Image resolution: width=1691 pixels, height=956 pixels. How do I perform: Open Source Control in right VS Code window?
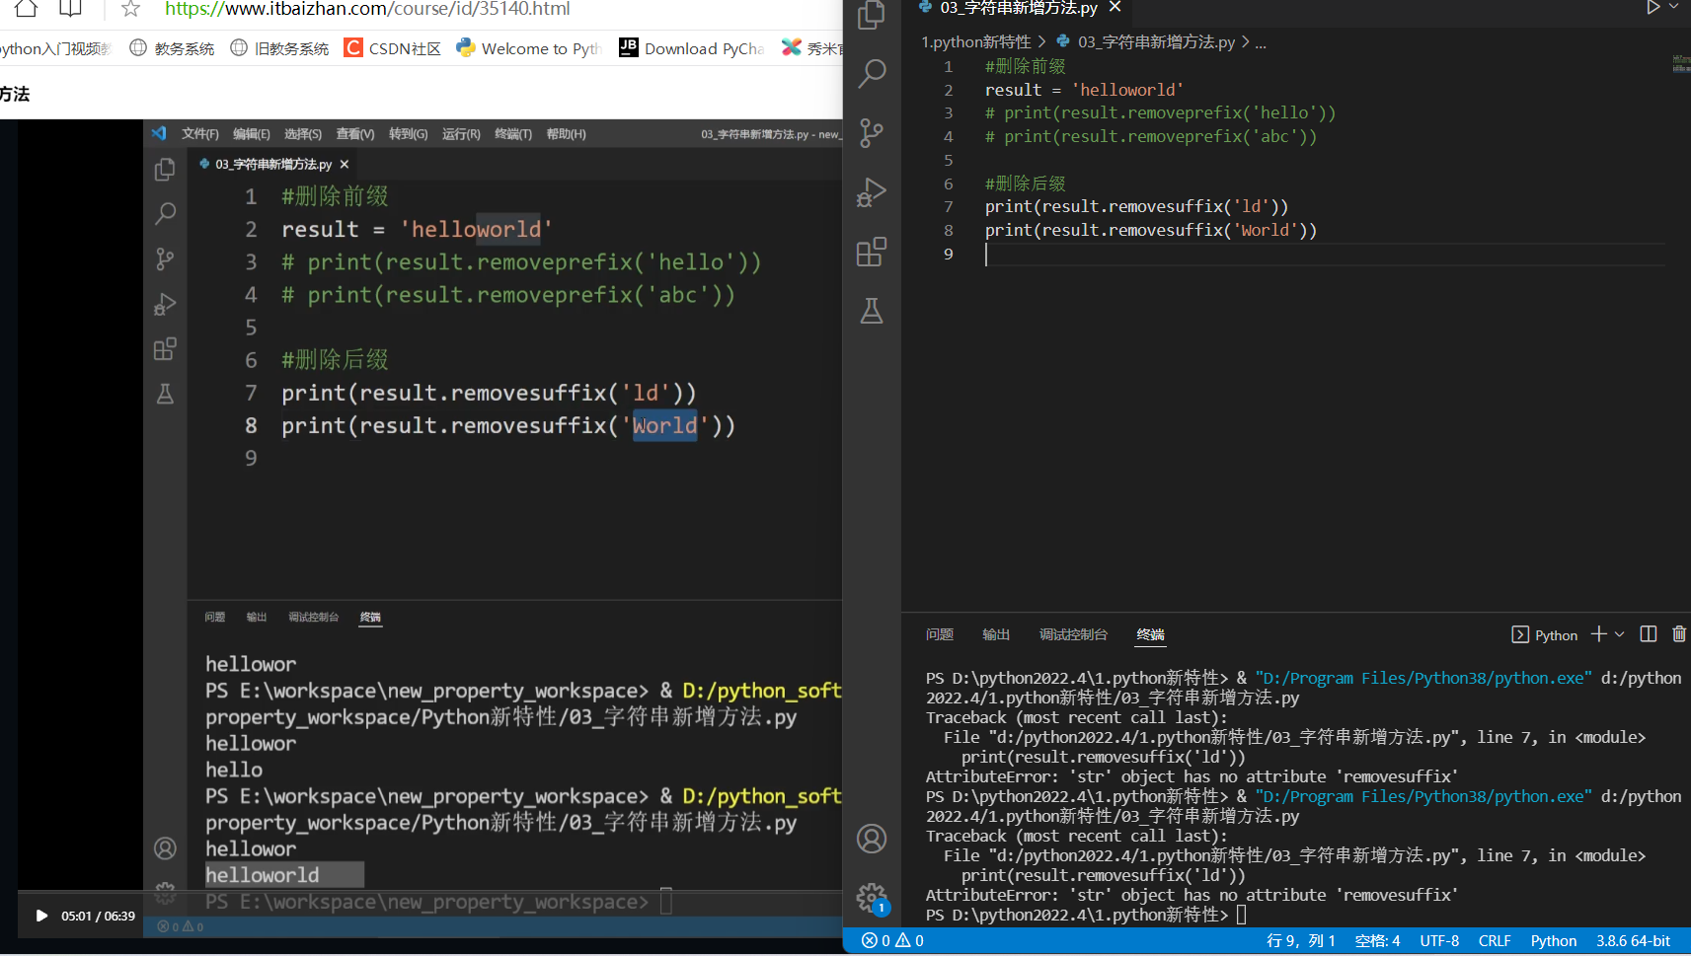[872, 133]
